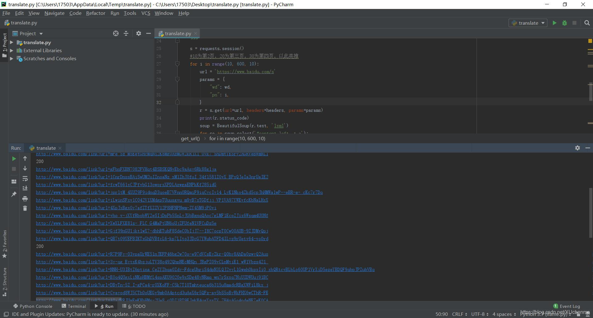
Task: Click the Run panel layout icon
Action: pos(14,182)
